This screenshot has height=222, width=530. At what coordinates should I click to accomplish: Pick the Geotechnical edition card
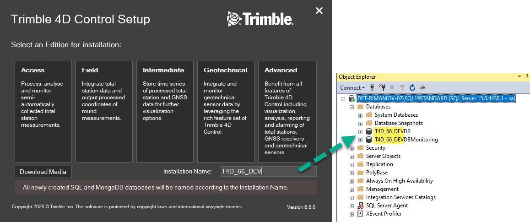(x=226, y=112)
